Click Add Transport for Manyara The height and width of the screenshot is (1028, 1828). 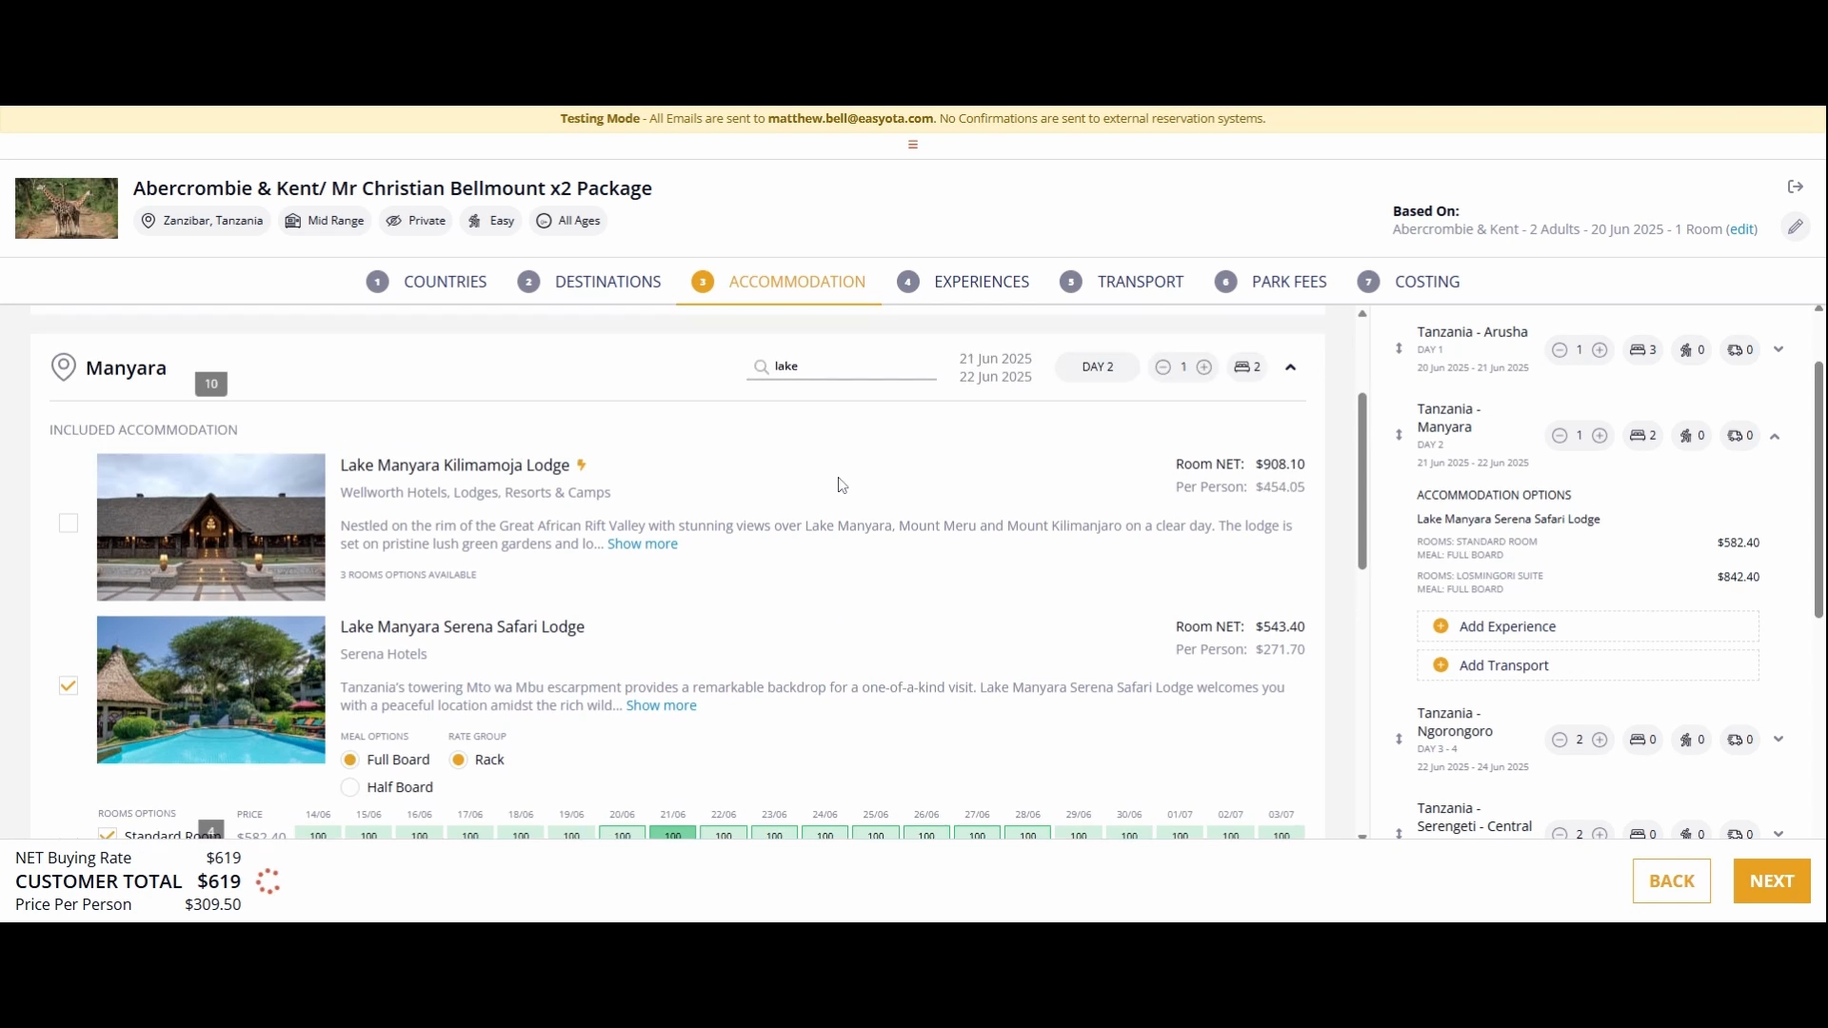click(1587, 665)
